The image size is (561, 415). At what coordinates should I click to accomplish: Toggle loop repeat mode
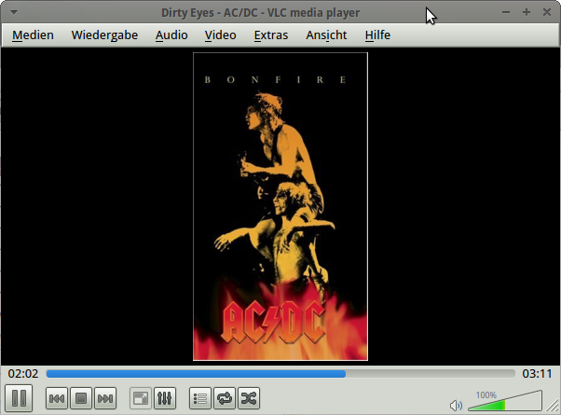pyautogui.click(x=225, y=398)
